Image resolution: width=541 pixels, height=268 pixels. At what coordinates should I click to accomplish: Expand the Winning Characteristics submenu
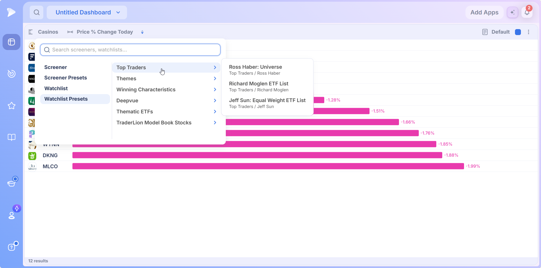coord(166,90)
